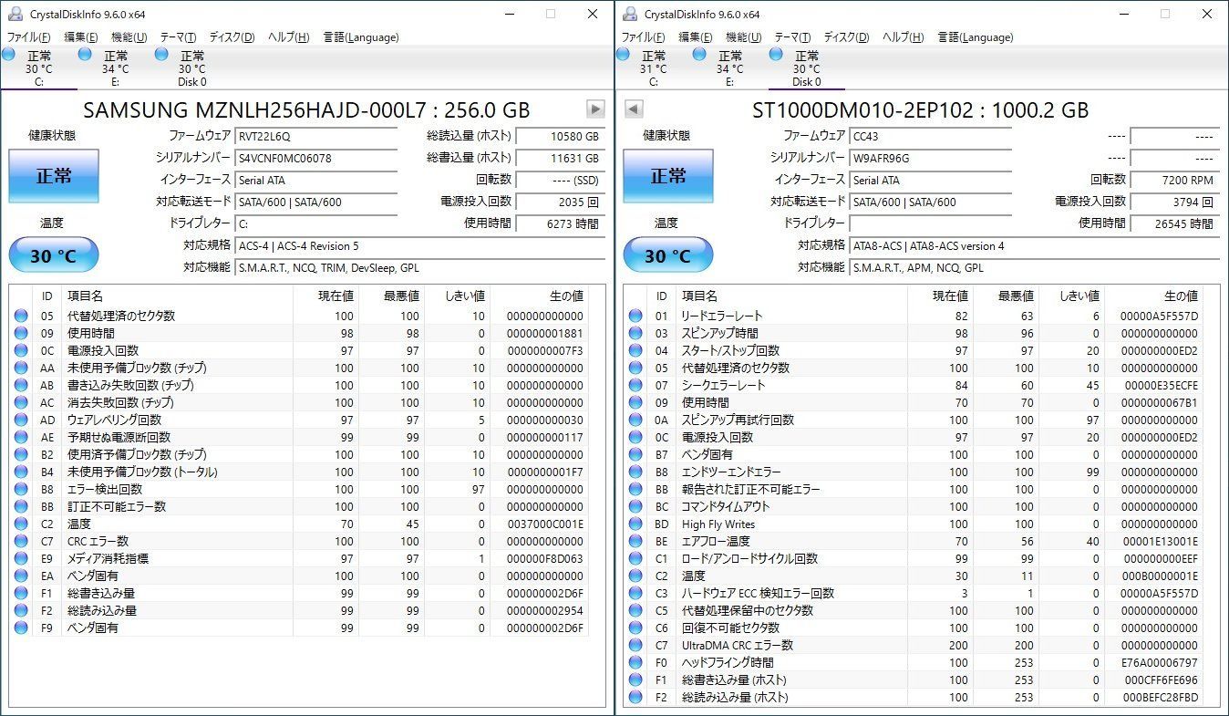Click the blue orb of UltraDMA CRC エラー数 row

[x=635, y=645]
